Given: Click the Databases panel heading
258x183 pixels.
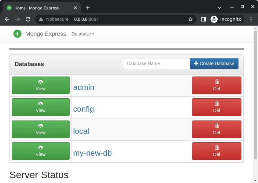Looking at the screenshot, I should pyautogui.click(x=29, y=64).
